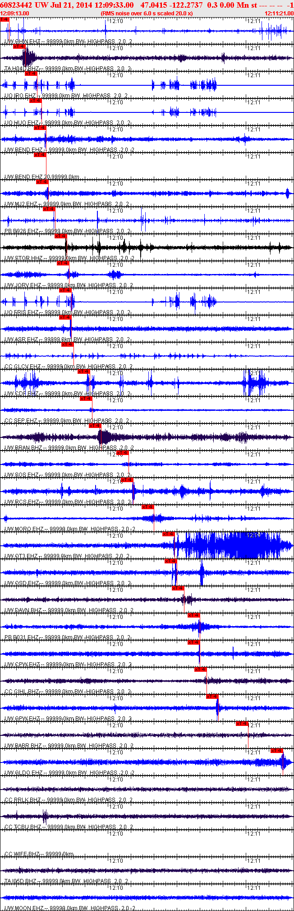Click the red pick flag on the UW SOS trace
Screen dimensions: 294x911
pyautogui.click(x=123, y=453)
